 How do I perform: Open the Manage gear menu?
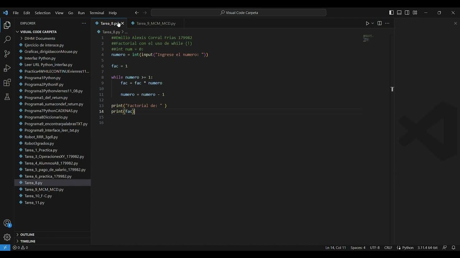coord(7,237)
